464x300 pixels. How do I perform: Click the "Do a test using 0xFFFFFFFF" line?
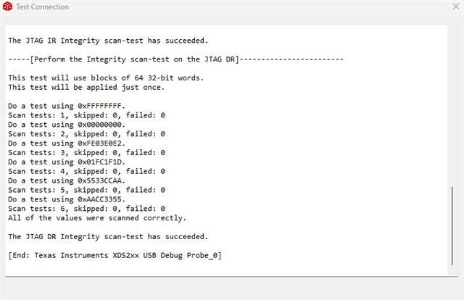[x=71, y=106]
